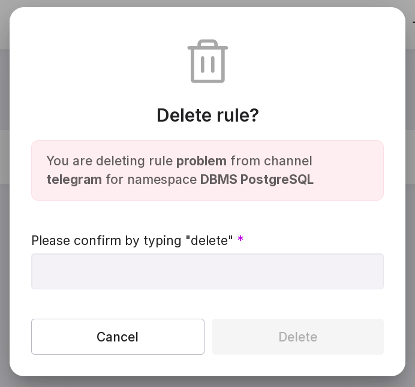Click the dimmed backdrop below the dialog

(x=207, y=382)
